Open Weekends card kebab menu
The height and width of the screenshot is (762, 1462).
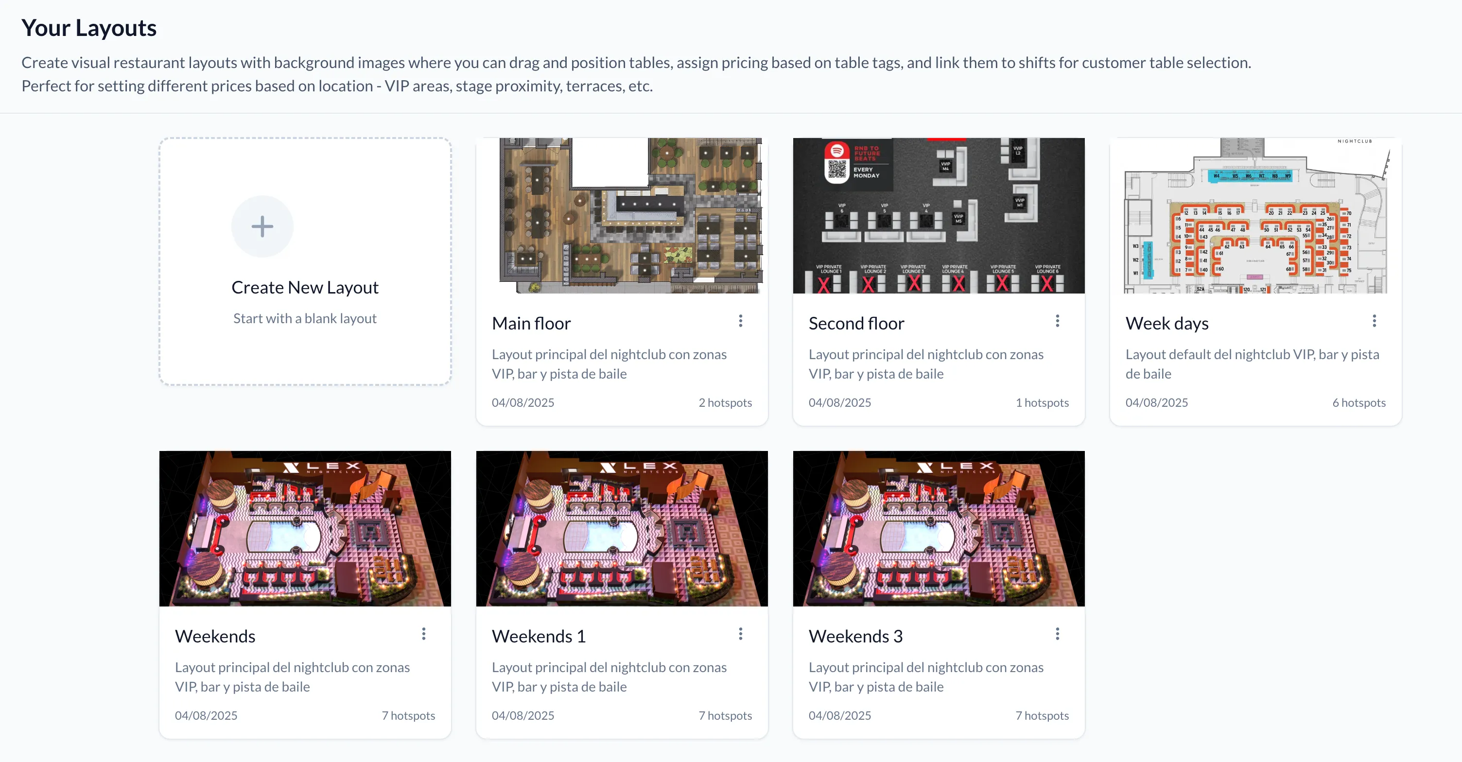pyautogui.click(x=423, y=634)
